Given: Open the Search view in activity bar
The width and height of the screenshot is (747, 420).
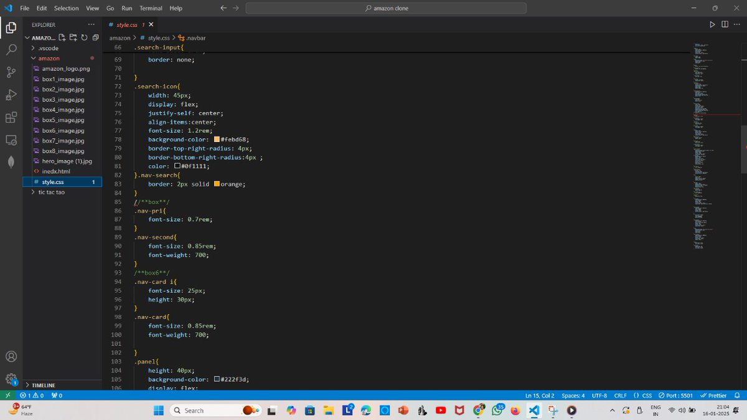Looking at the screenshot, I should click(x=11, y=50).
